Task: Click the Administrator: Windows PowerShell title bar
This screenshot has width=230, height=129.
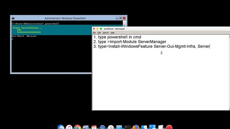Action: coord(65,18)
